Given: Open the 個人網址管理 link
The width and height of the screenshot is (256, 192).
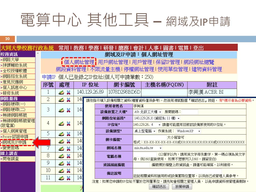Looking at the screenshot, I should [79, 62].
